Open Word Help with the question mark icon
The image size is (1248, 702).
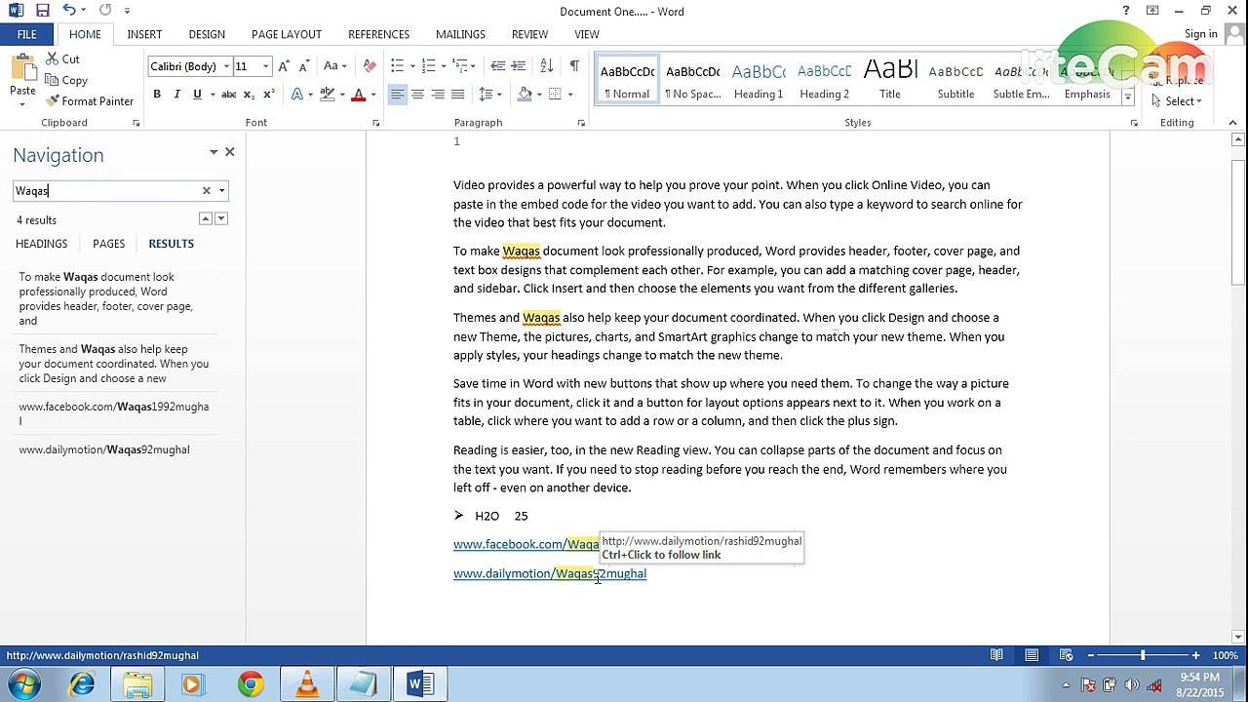coord(1126,11)
